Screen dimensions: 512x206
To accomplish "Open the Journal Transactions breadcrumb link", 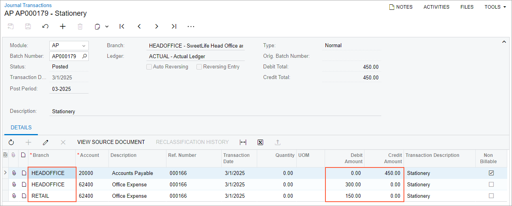I will [x=28, y=6].
